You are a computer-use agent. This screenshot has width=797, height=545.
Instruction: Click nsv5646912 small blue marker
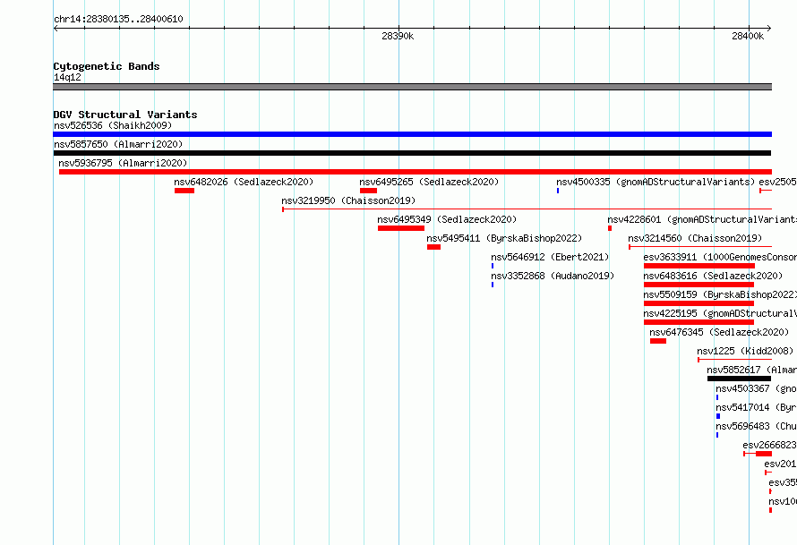pyautogui.click(x=492, y=266)
